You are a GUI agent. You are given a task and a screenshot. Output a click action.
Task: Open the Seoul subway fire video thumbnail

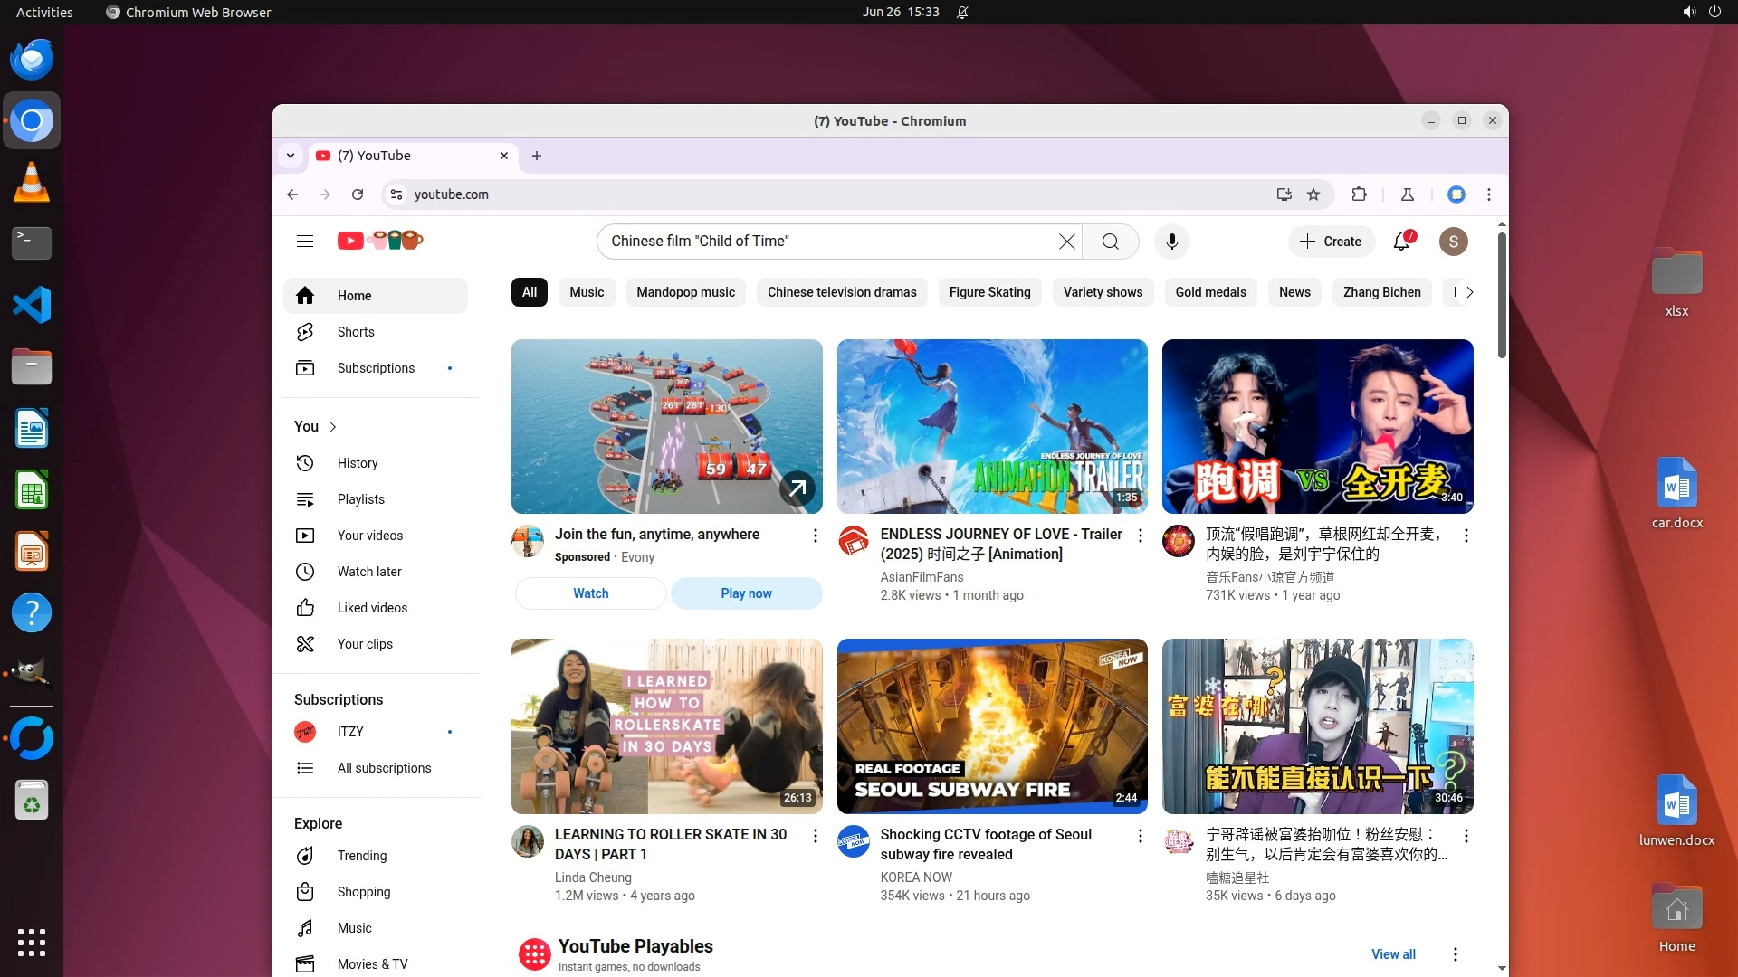991,726
